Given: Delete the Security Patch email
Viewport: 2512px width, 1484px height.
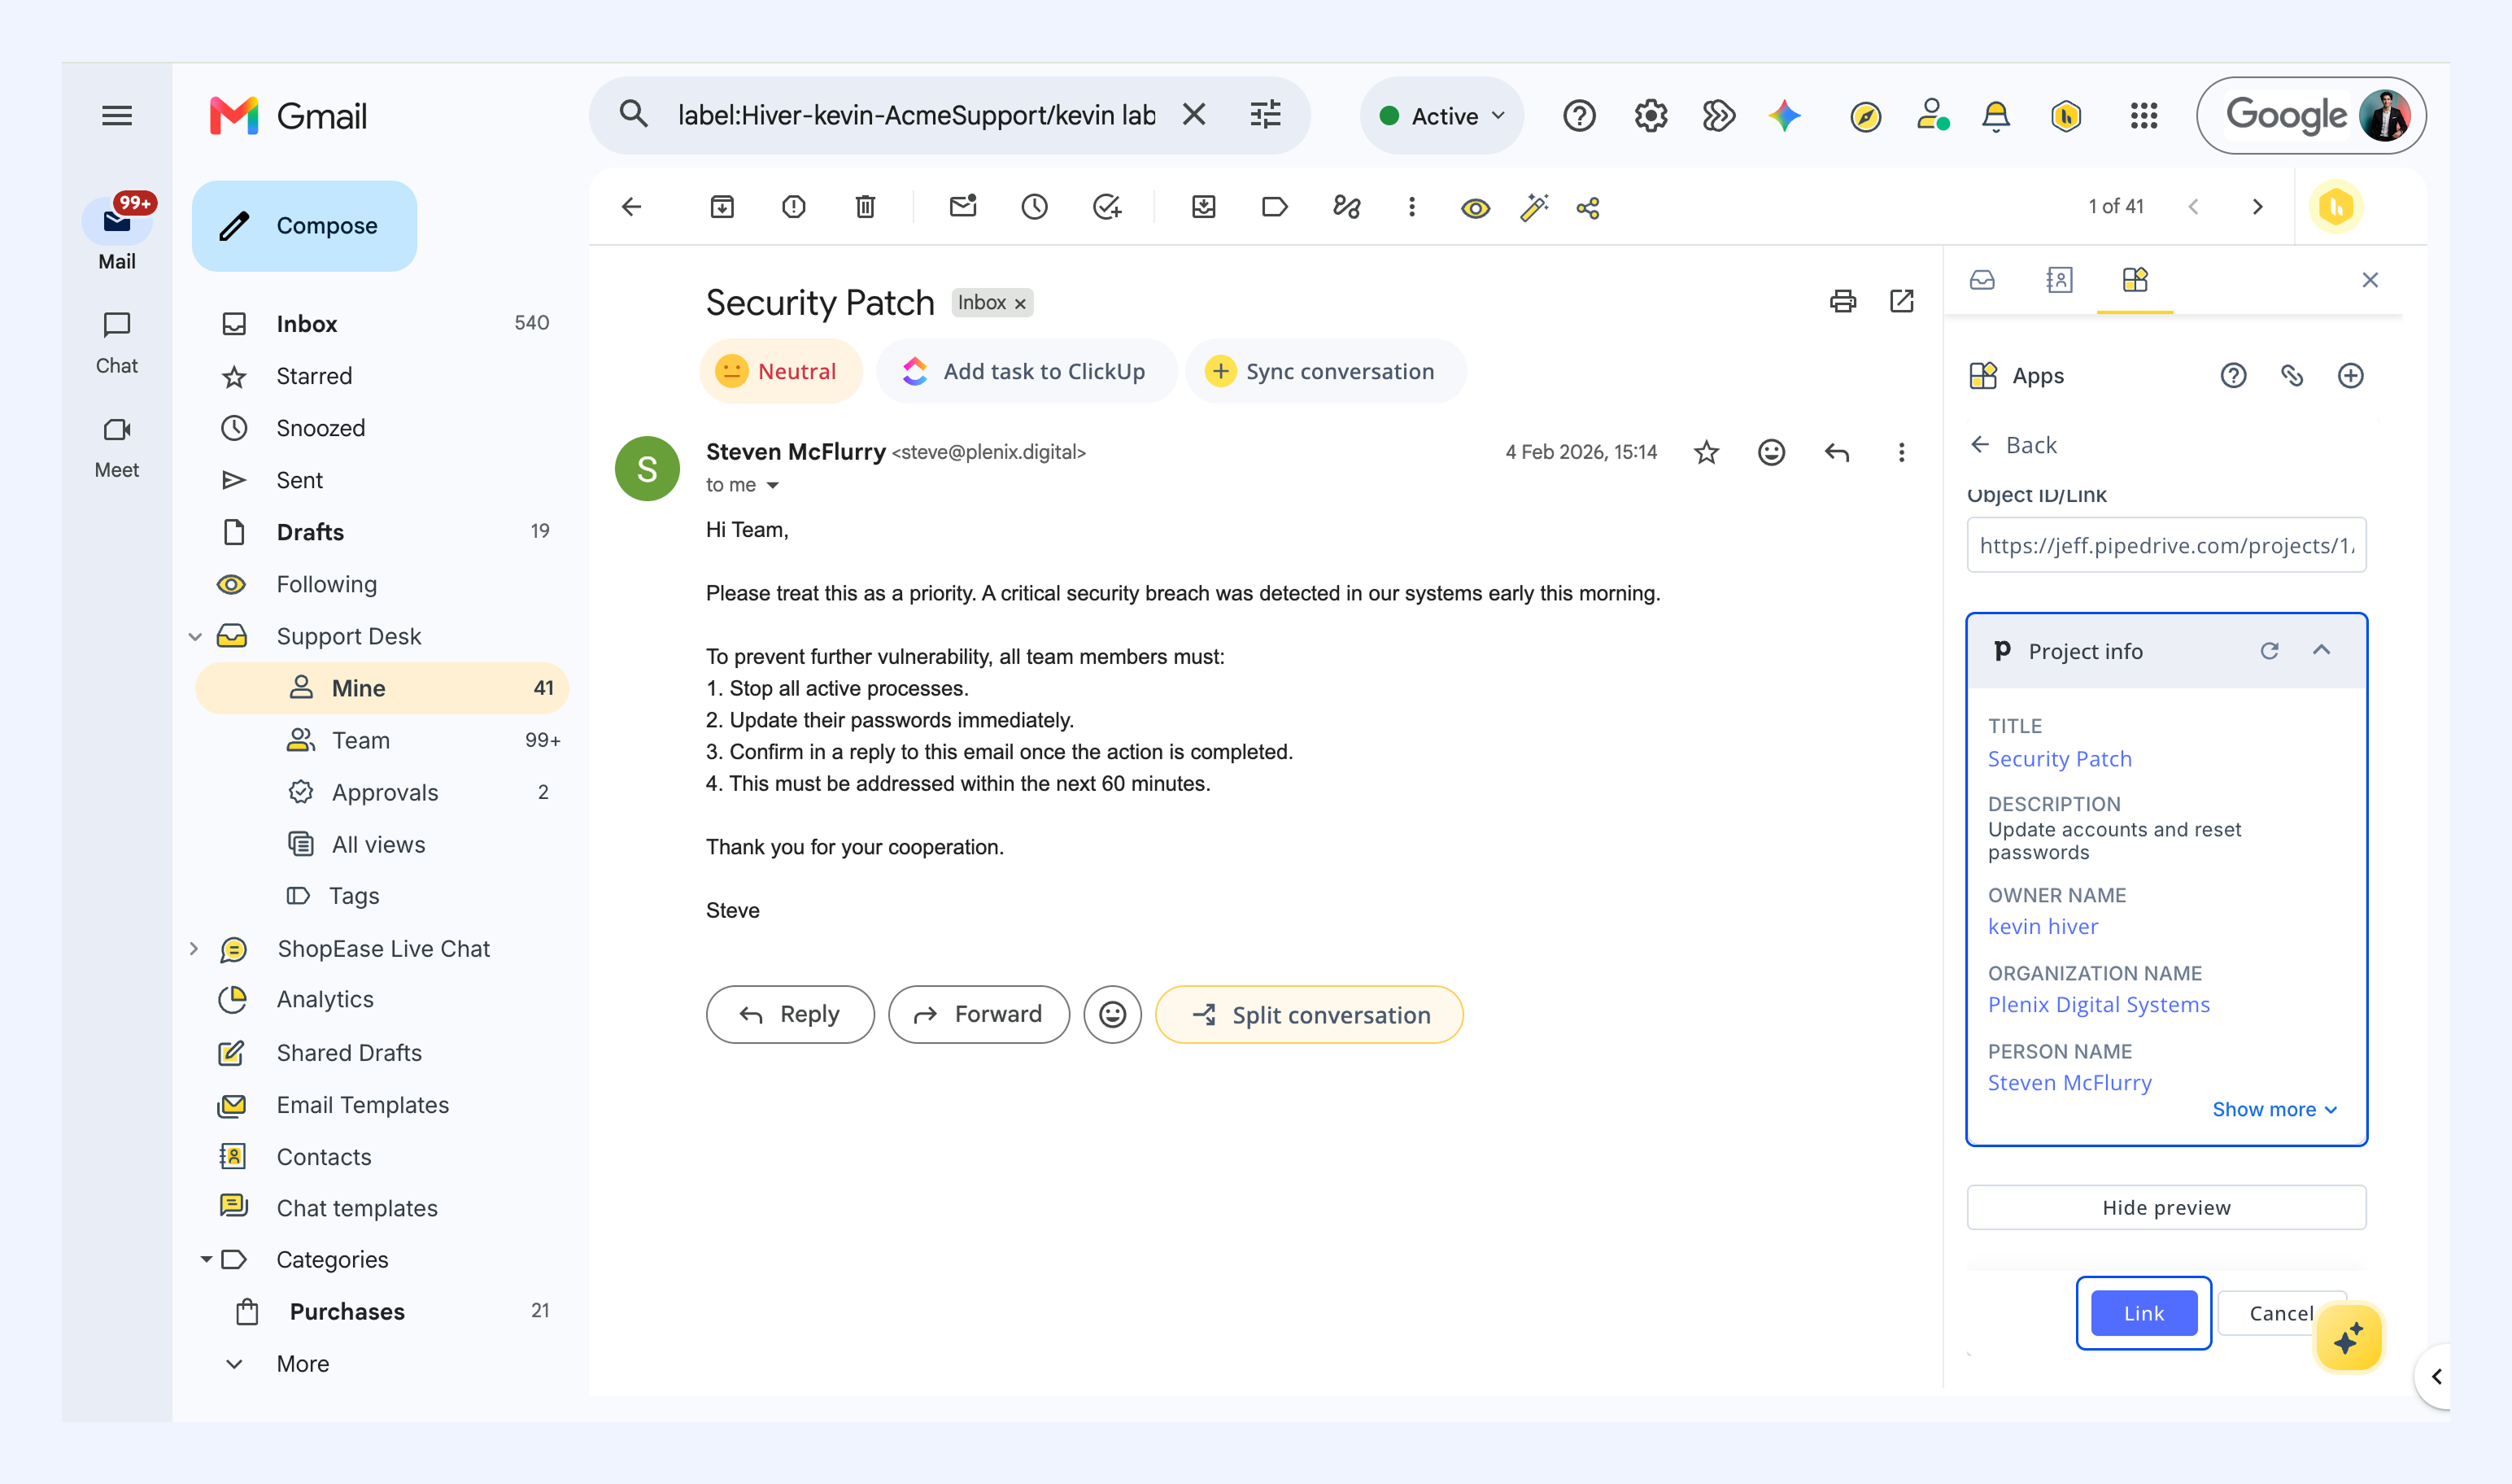Looking at the screenshot, I should (866, 207).
